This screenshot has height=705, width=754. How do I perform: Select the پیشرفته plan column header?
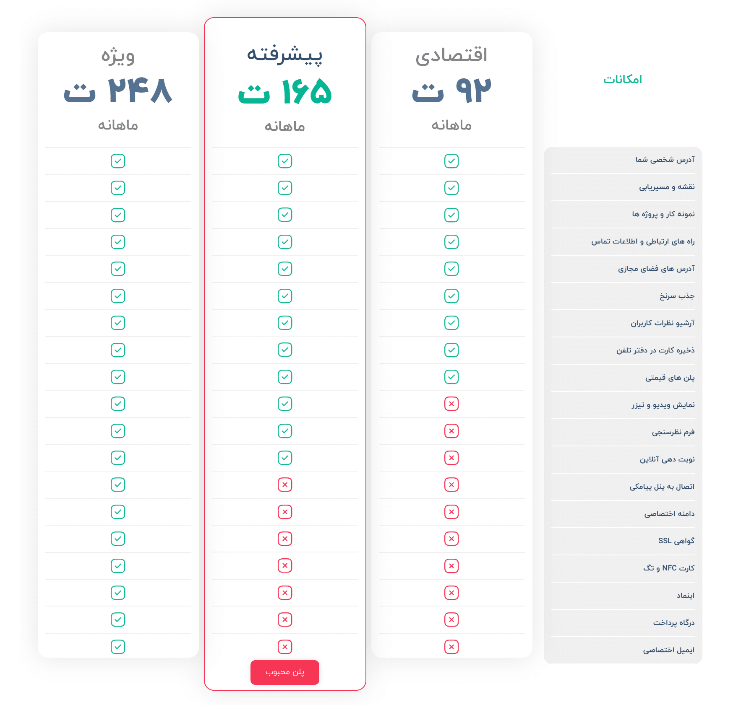point(285,56)
